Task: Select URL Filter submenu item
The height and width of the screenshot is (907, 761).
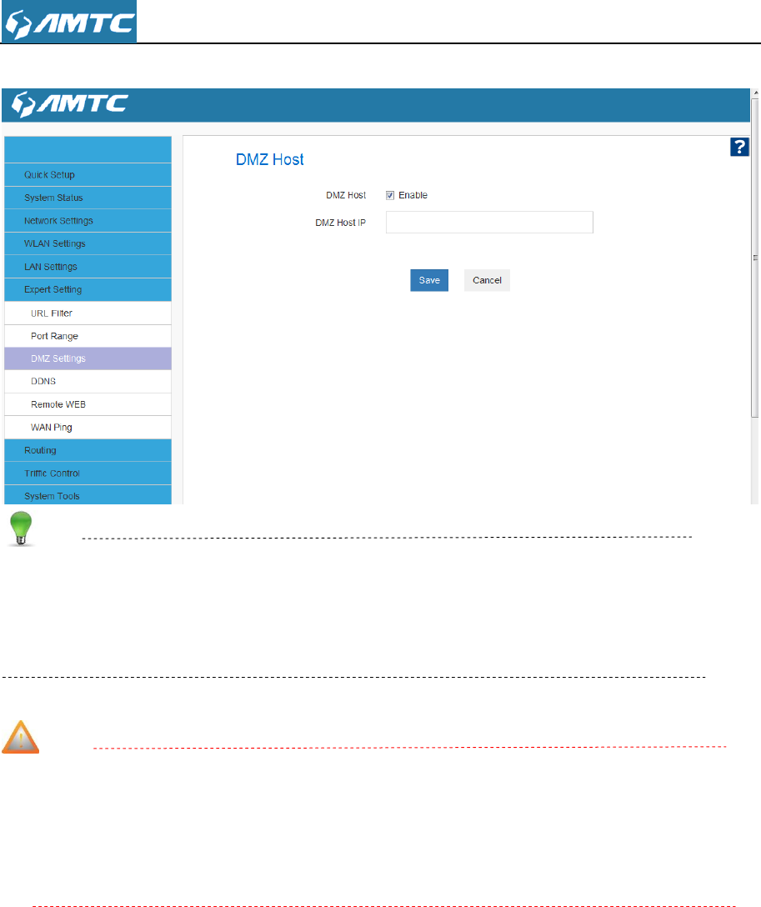Action: [x=88, y=313]
